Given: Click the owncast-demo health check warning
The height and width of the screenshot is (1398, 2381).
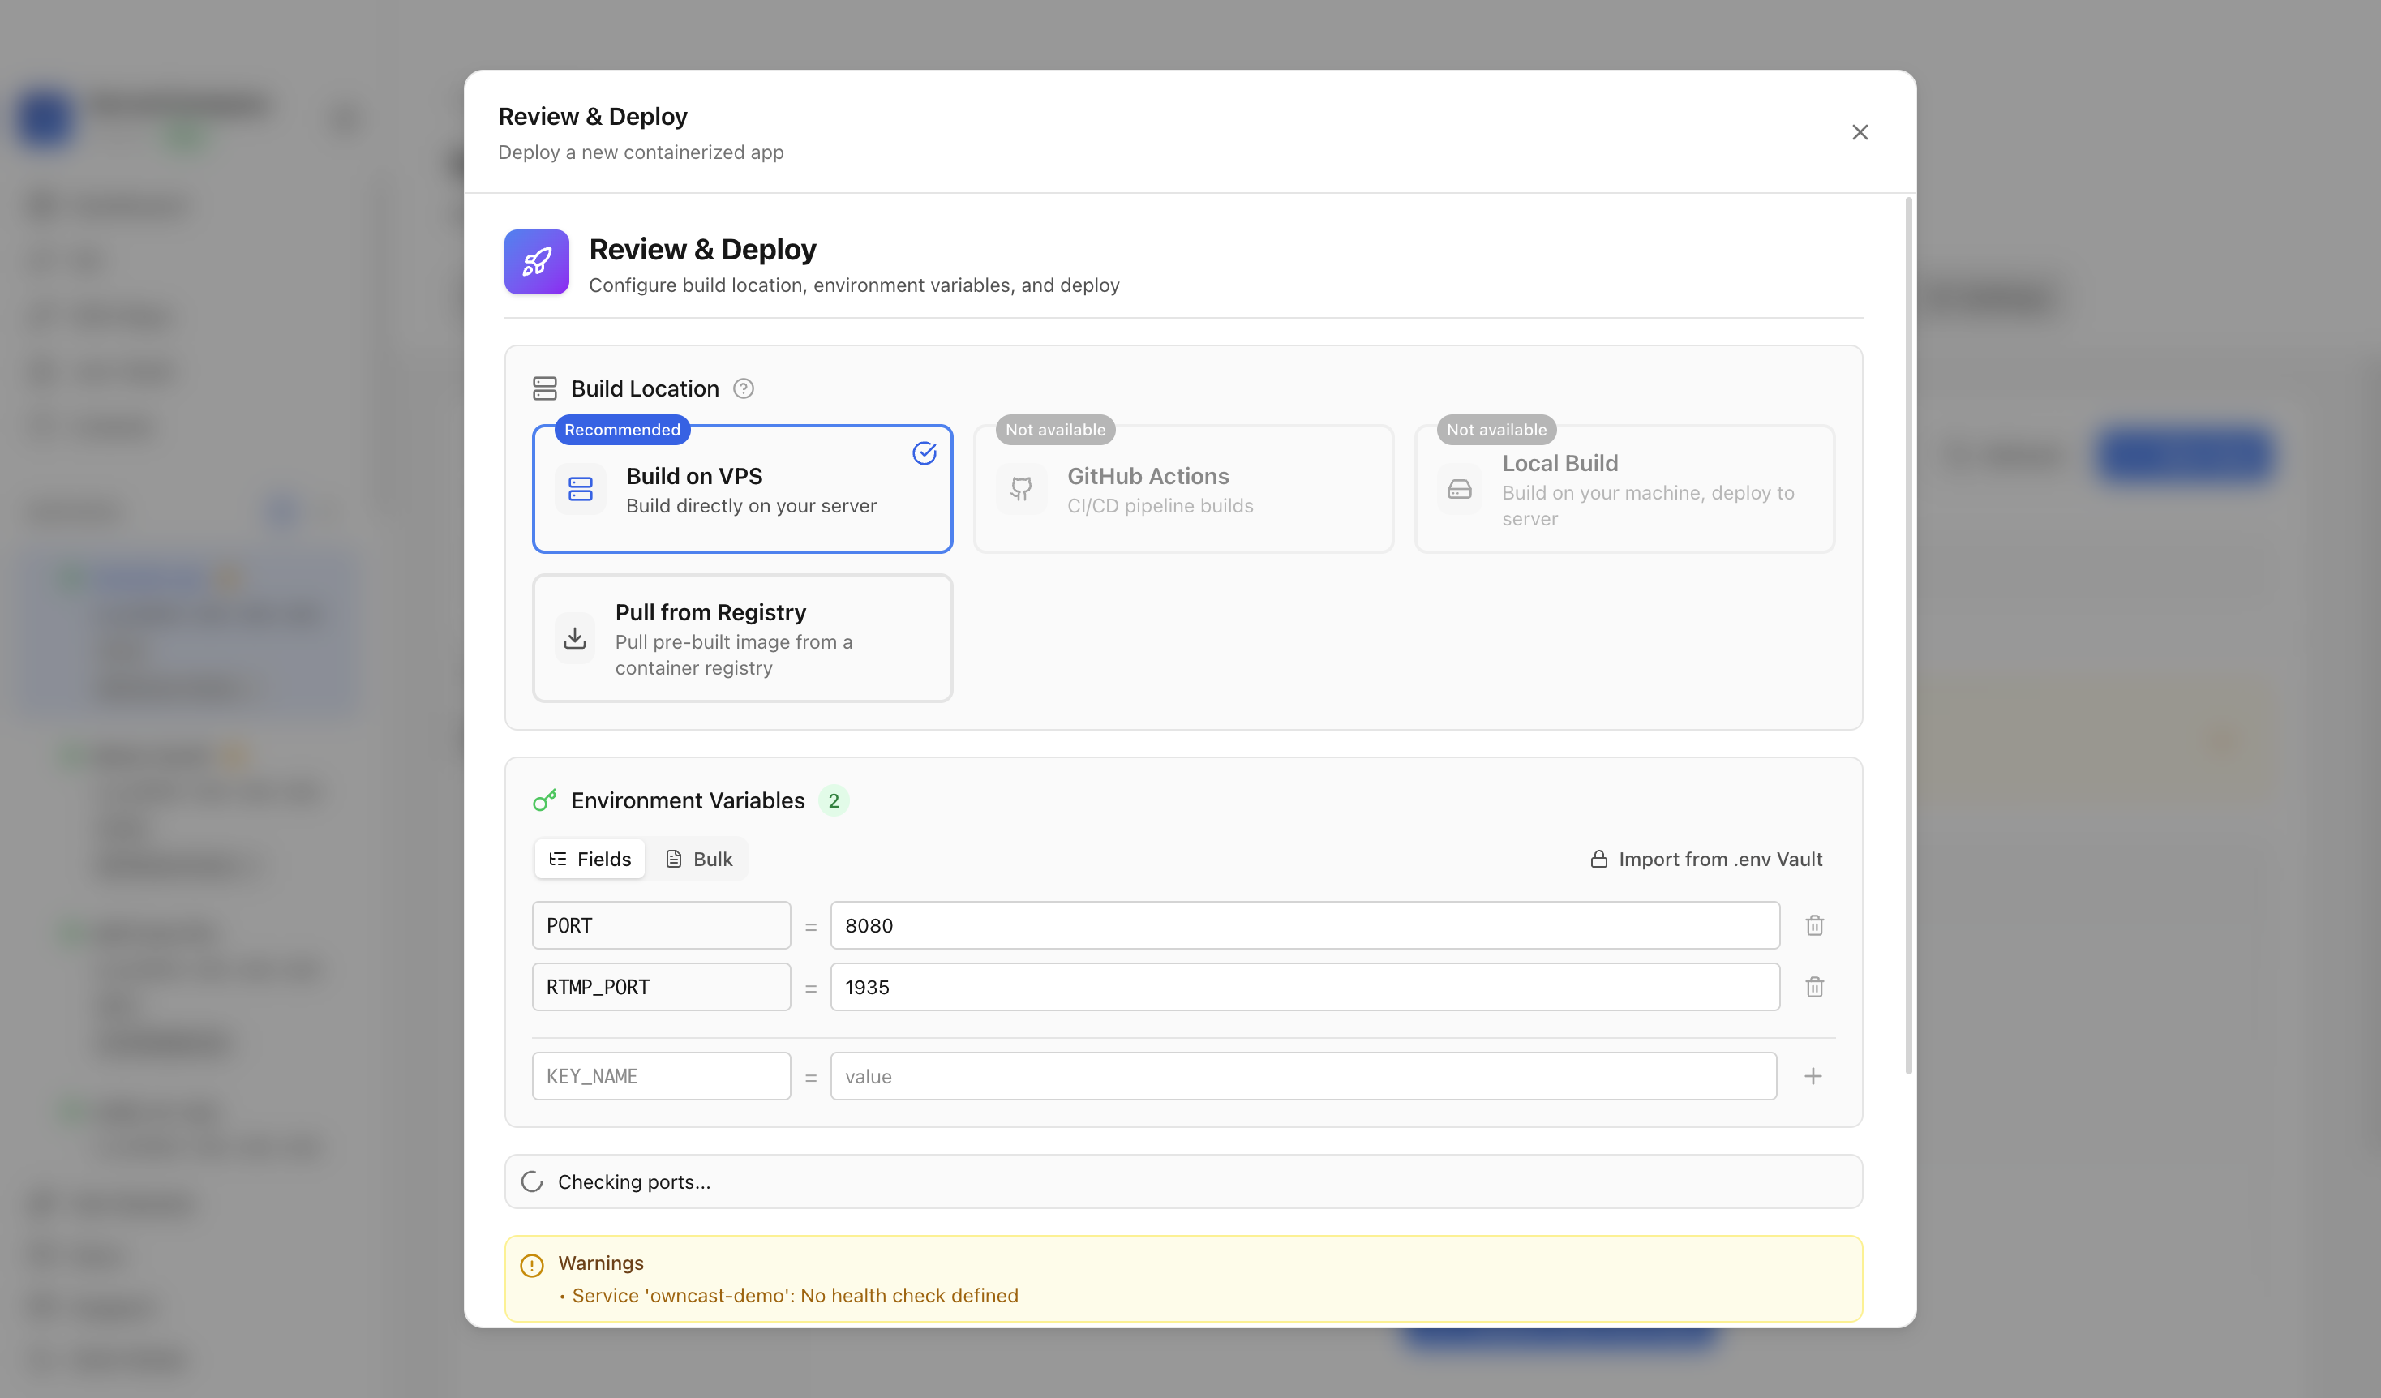Looking at the screenshot, I should (795, 1295).
